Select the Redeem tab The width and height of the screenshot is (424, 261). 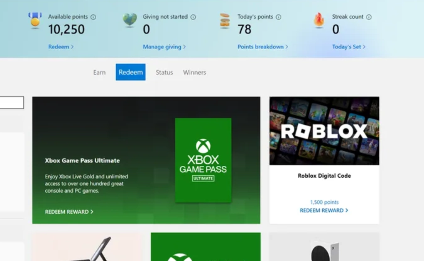[131, 72]
